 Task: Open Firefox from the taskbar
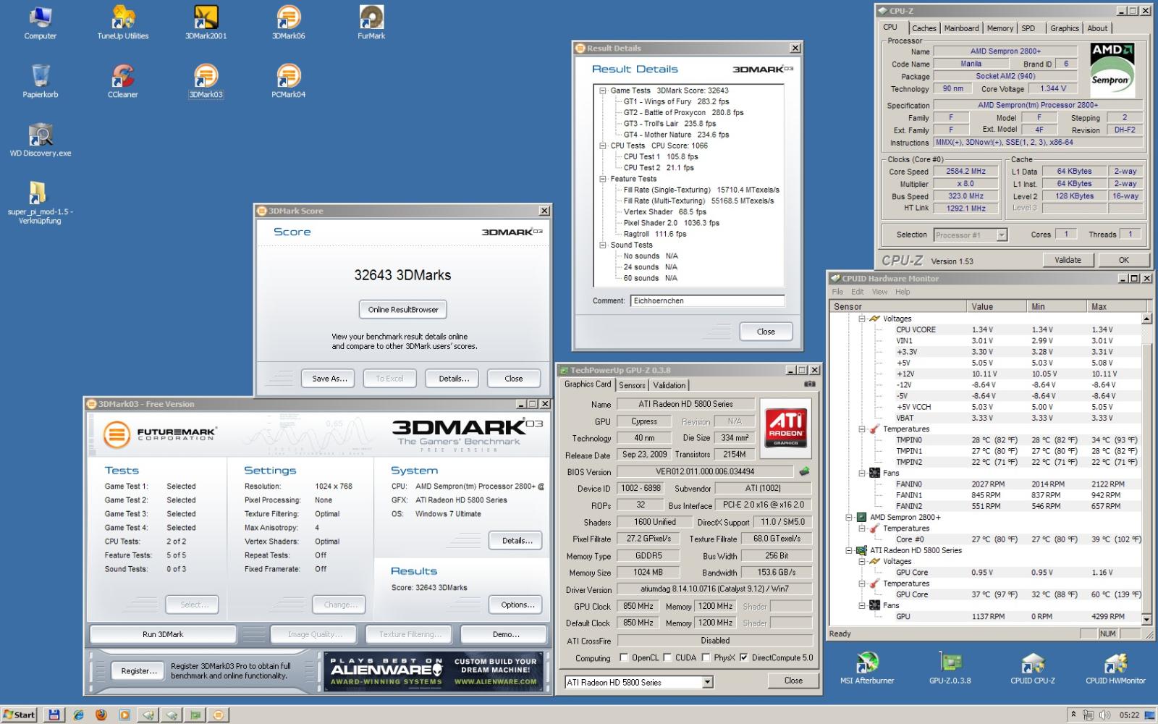pyautogui.click(x=101, y=715)
